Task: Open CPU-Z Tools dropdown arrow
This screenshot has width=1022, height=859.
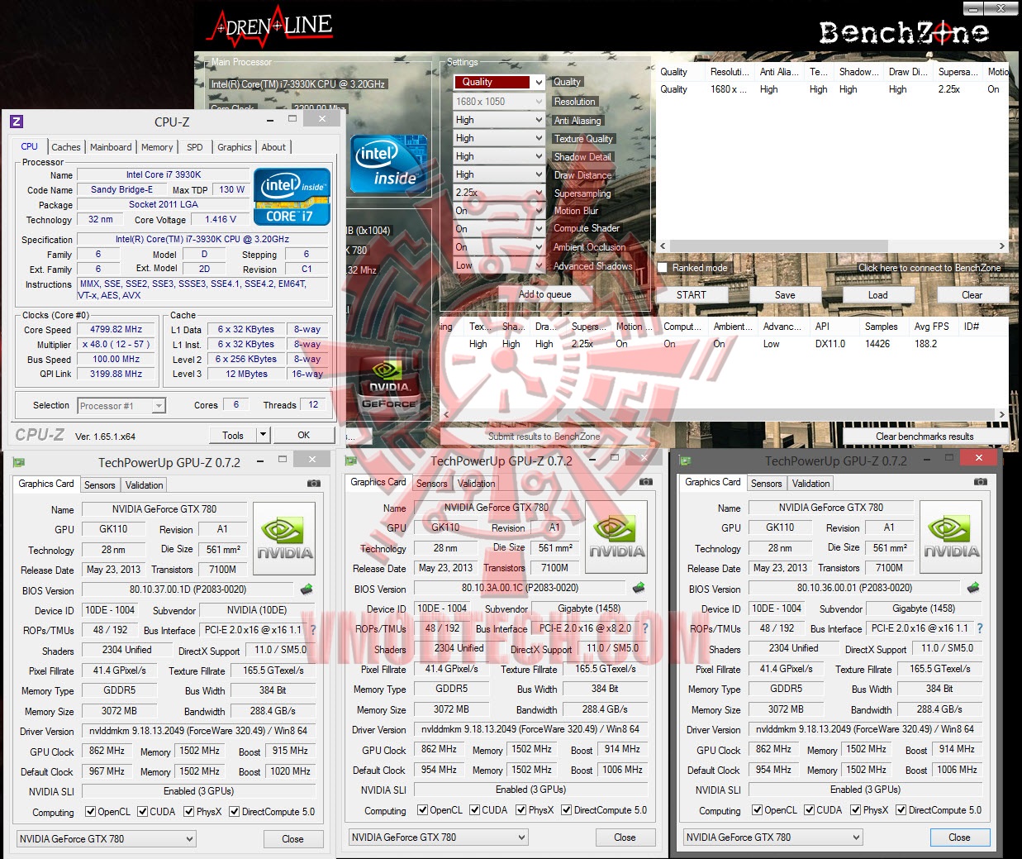Action: click(x=263, y=435)
